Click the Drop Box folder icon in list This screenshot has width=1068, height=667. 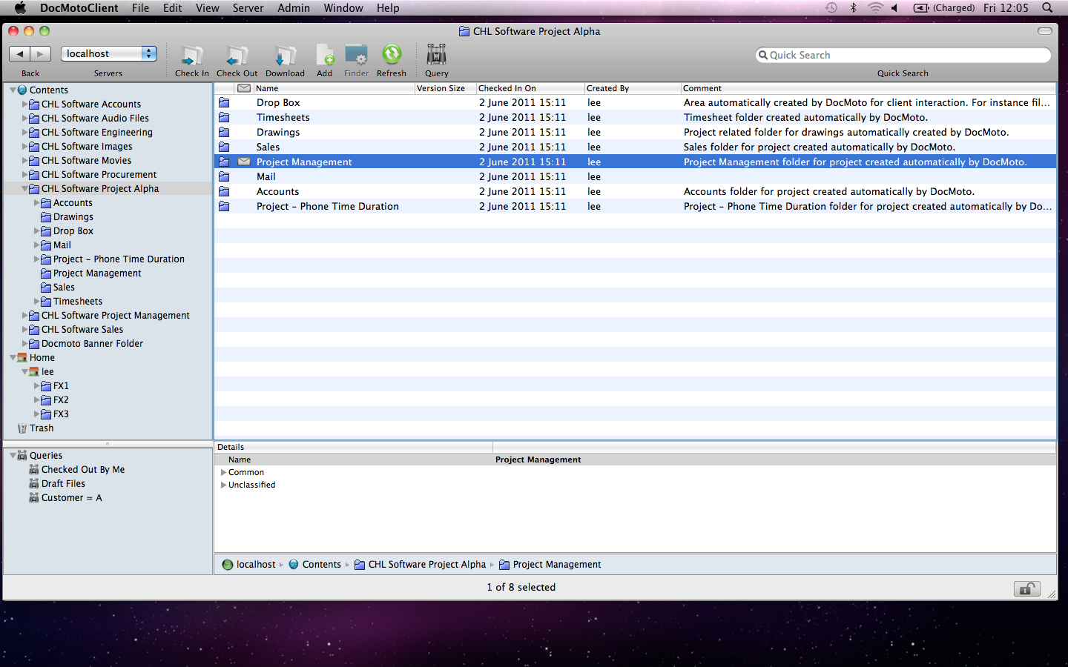[x=224, y=103]
